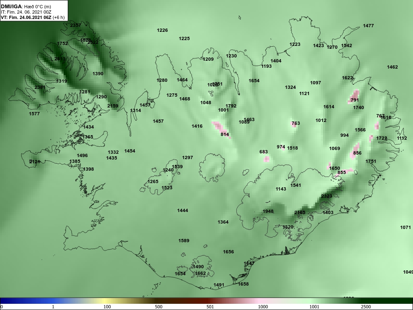Click the map value '1390'
The height and width of the screenshot is (310, 413).
point(98,74)
